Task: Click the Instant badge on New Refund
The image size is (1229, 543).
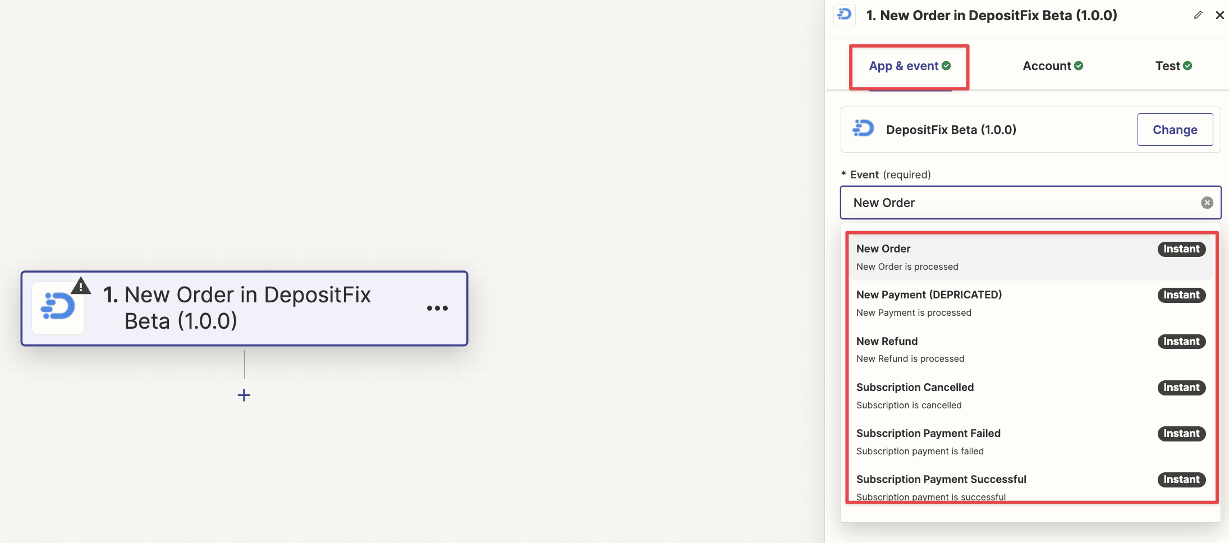Action: [1181, 341]
